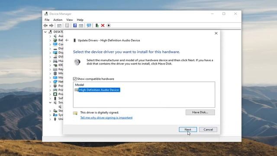Select DVD drives icon in tree
This screenshot has width=277, height=156.
click(55, 57)
